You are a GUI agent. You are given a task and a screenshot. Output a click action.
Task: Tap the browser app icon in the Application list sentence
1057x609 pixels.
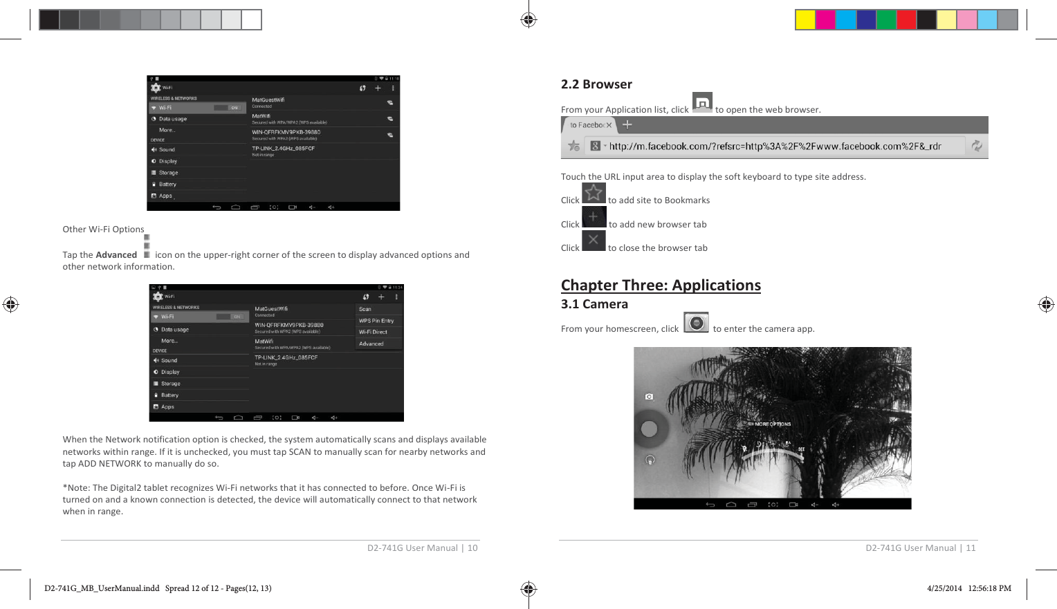tap(702, 102)
